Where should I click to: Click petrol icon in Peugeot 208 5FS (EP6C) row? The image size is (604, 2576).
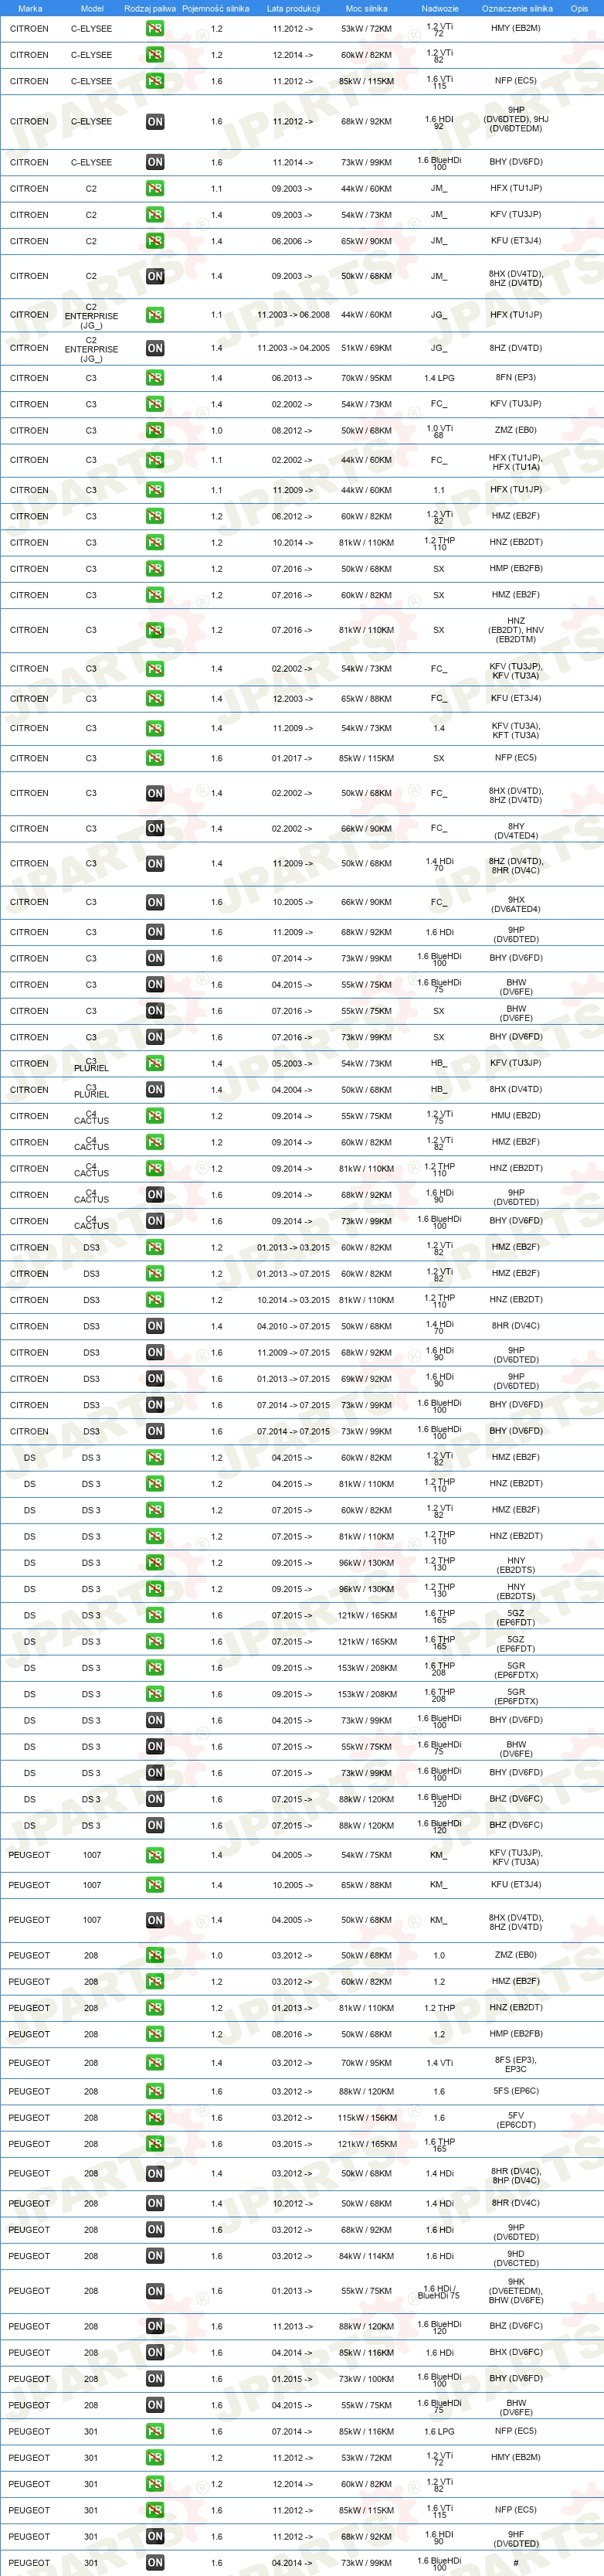[x=155, y=2091]
